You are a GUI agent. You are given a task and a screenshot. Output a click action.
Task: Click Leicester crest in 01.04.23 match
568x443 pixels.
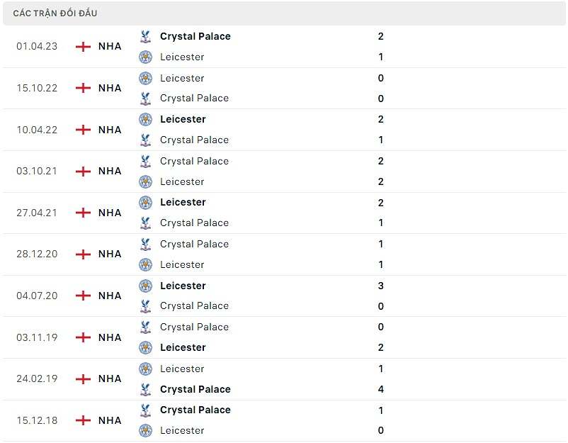click(x=146, y=57)
